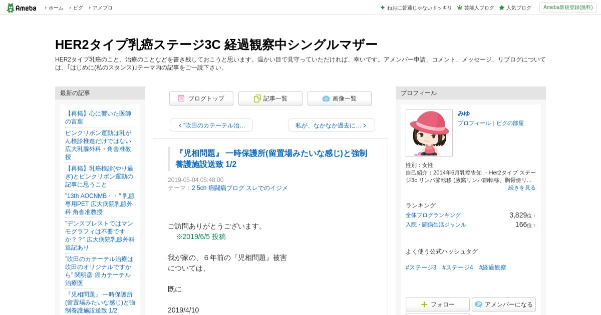Open the ピグの部屋 link

point(510,123)
